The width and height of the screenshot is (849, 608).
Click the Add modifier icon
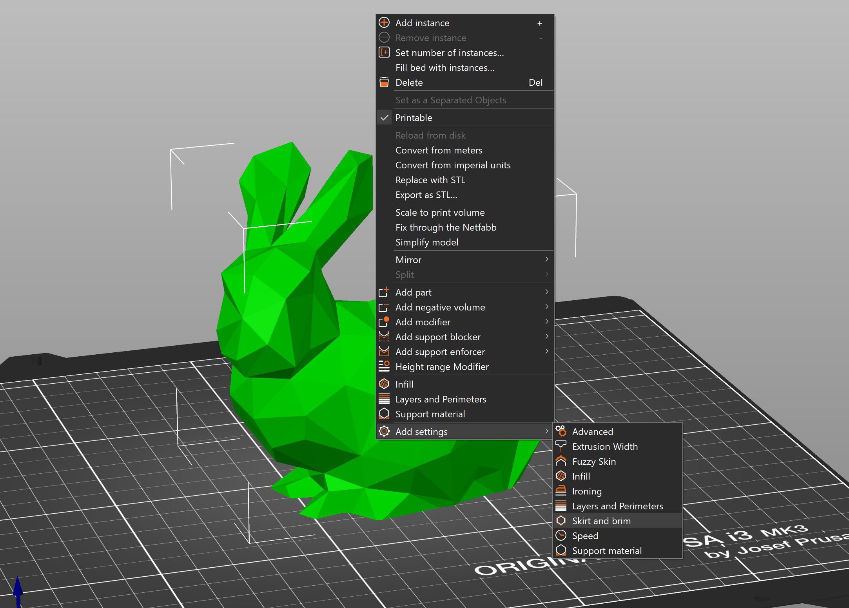(384, 322)
